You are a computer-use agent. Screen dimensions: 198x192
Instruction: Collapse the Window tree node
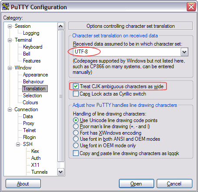click(10, 68)
